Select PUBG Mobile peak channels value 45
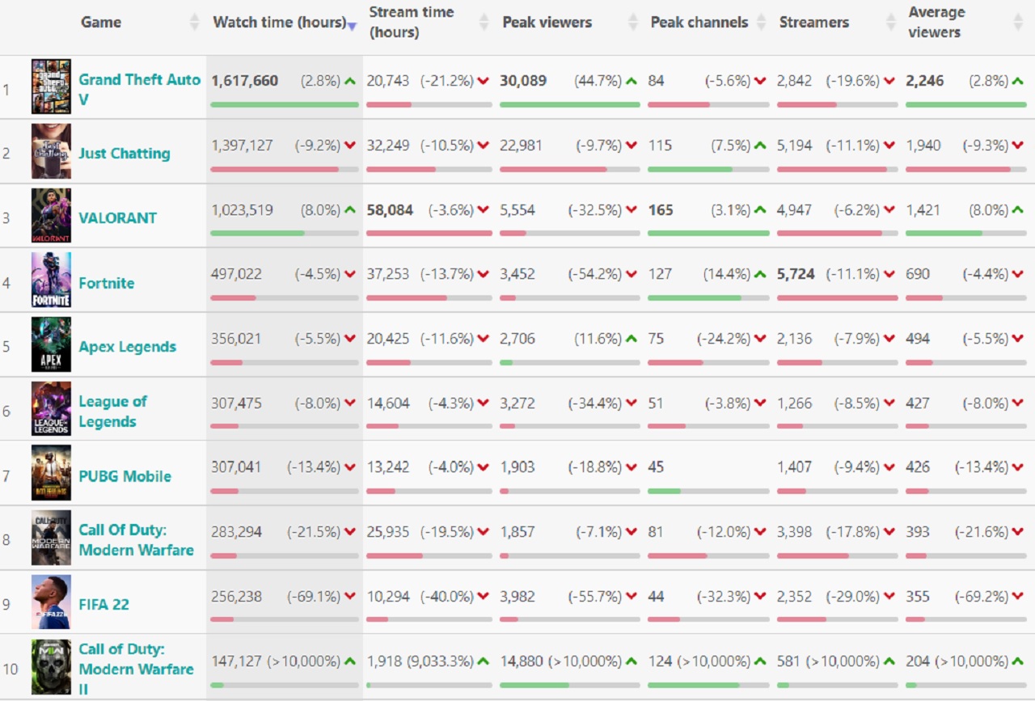This screenshot has width=1035, height=701. (656, 467)
